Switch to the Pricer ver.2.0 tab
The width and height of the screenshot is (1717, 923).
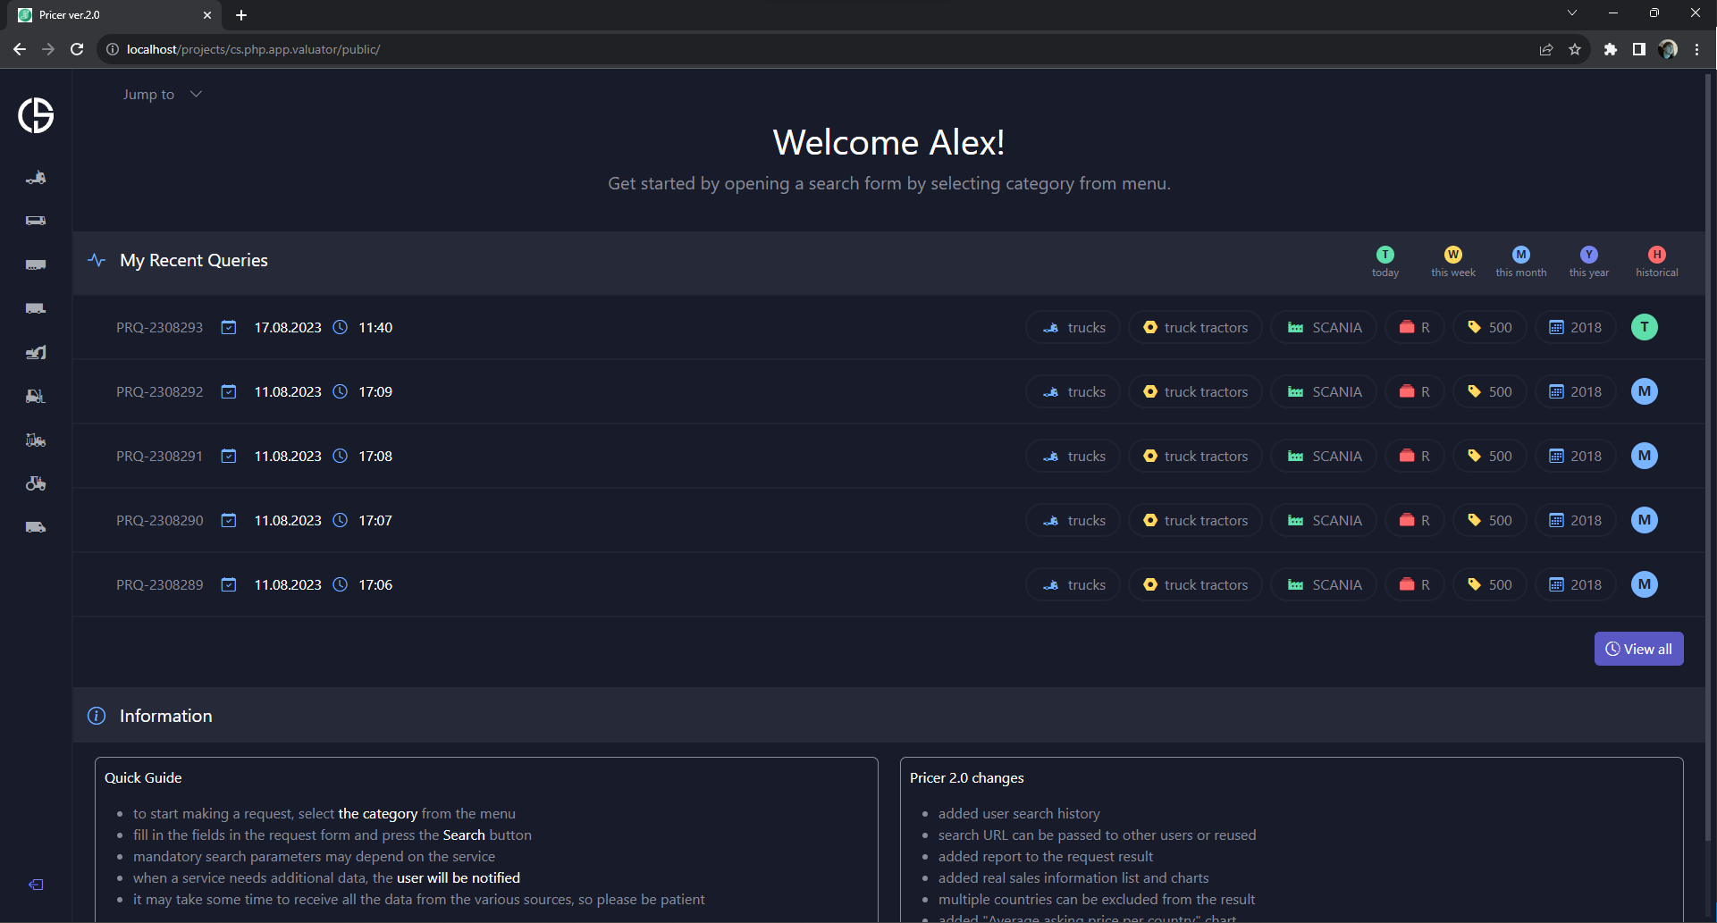click(107, 15)
